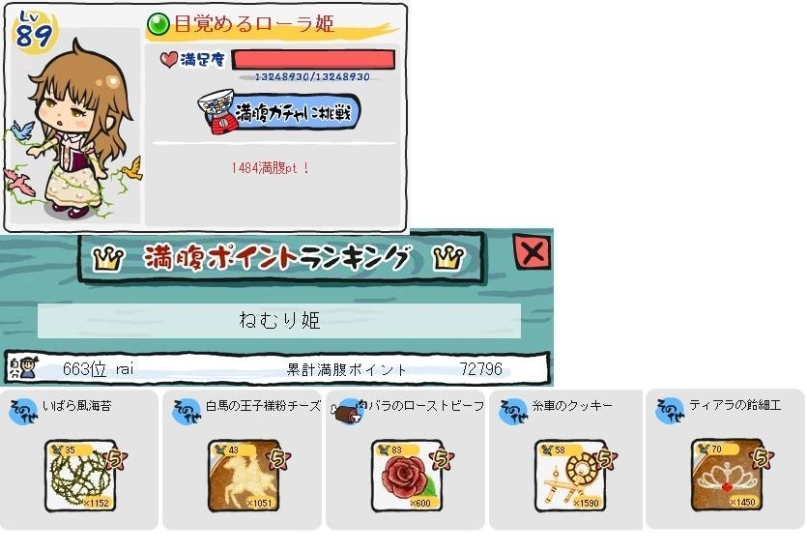Image resolution: width=807 pixels, height=551 pixels.
Task: Click the その他 badge on ティアラの飴細工 card
Action: click(x=669, y=411)
